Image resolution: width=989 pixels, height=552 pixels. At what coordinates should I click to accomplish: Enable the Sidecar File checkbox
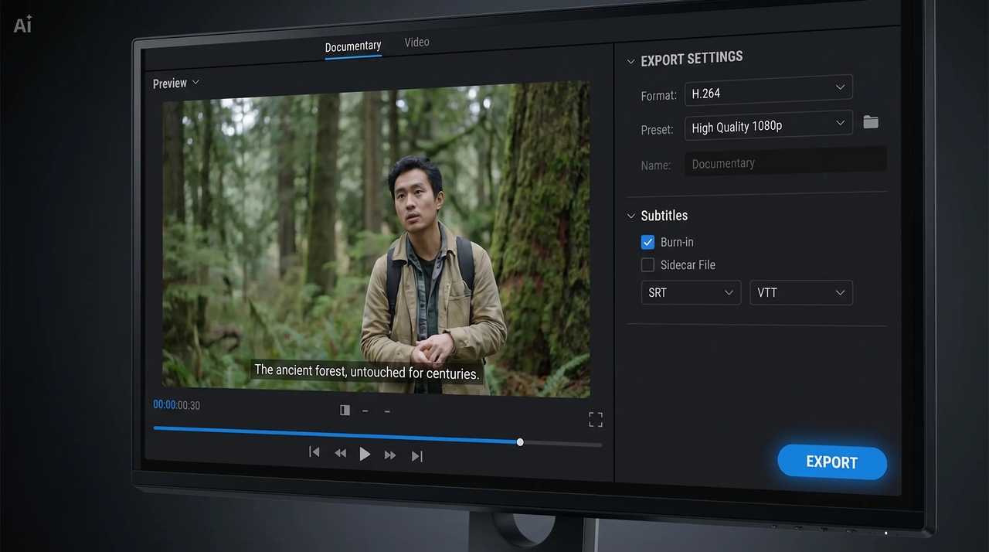(x=647, y=265)
